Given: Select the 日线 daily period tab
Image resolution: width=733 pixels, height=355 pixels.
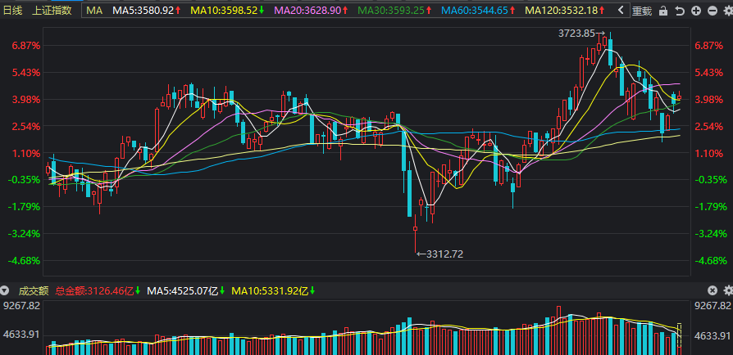Looking at the screenshot, I should (x=12, y=11).
